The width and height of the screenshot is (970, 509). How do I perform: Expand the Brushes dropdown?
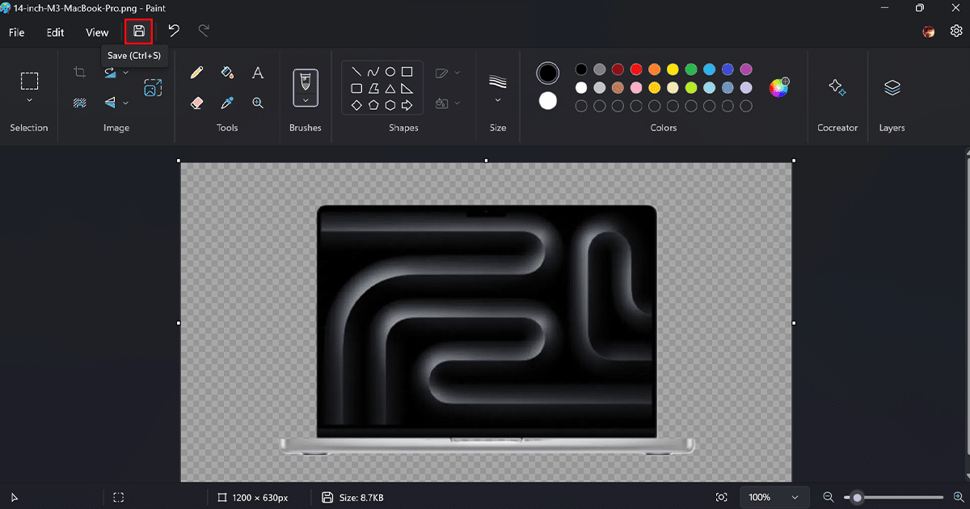pyautogui.click(x=306, y=100)
